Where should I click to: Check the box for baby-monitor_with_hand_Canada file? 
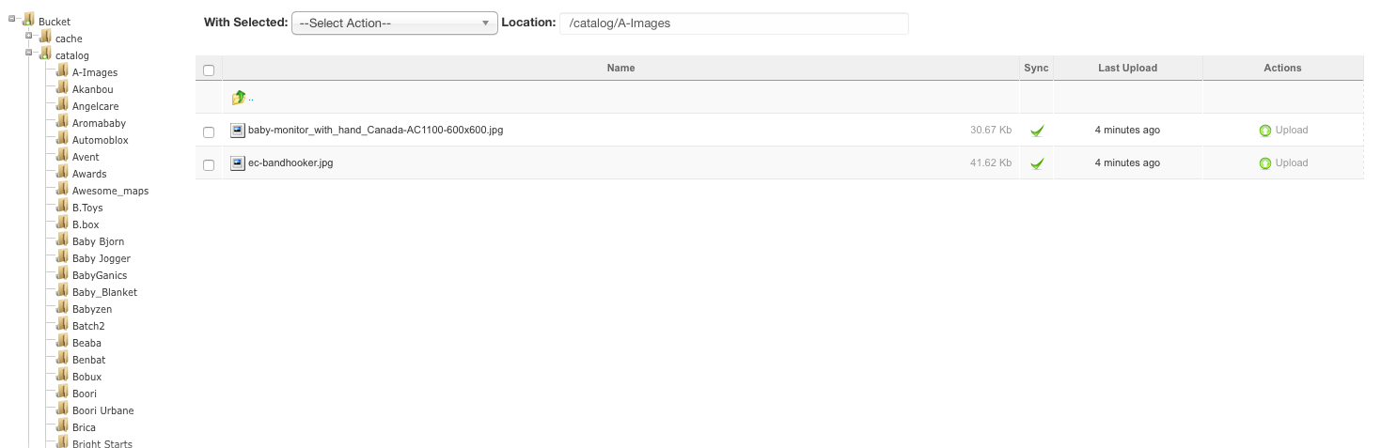pyautogui.click(x=209, y=131)
